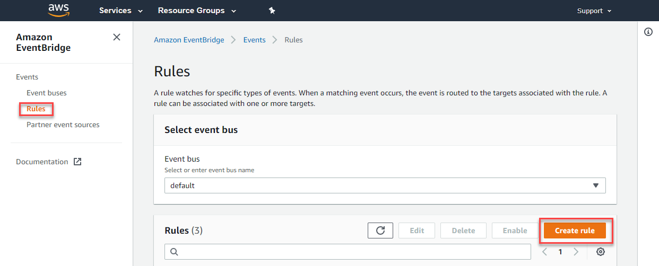Open rules table settings gear
The height and width of the screenshot is (266, 659).
pos(601,252)
